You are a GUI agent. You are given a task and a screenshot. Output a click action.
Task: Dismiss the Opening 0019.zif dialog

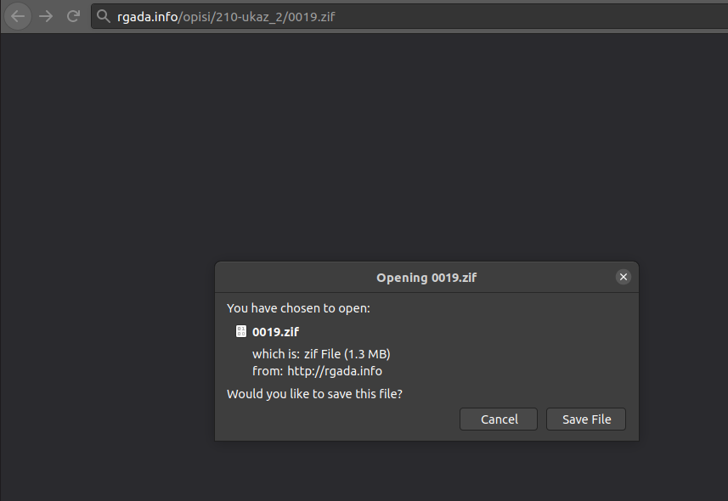[624, 276]
